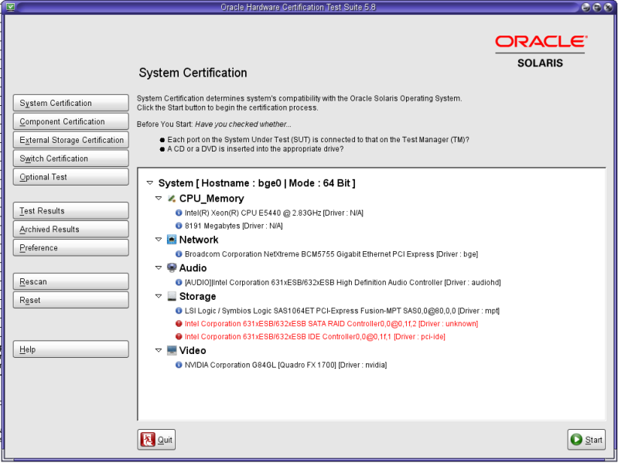Close the Test Suite window

pyautogui.click(x=608, y=7)
